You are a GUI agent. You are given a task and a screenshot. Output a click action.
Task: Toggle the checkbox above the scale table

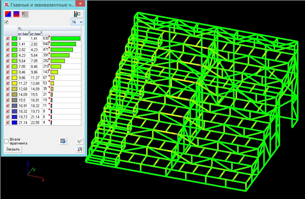[x=7, y=22]
